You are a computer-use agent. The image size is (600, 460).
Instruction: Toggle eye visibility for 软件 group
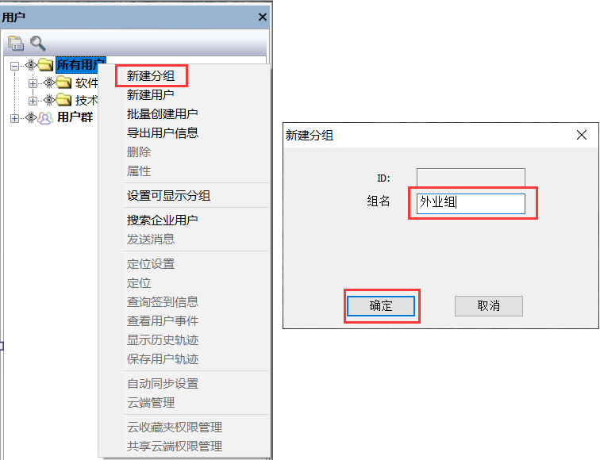coord(49,82)
